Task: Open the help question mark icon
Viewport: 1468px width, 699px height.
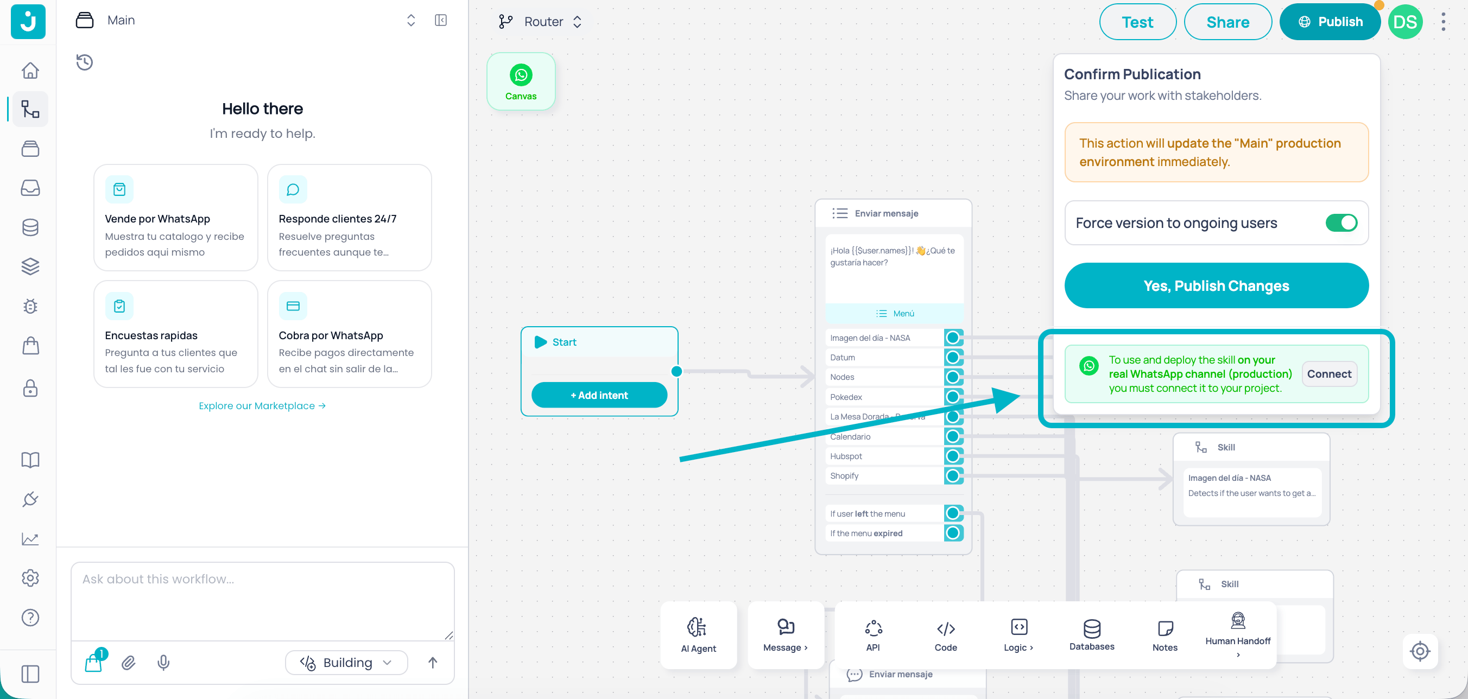Action: (30, 618)
